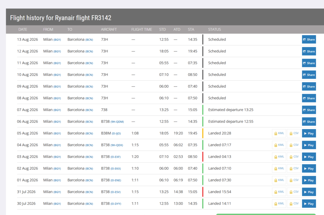Image resolution: width=324 pixels, height=215 pixels.
Task: Download KML for 02 Aug 2026 flight
Action: 279,169
